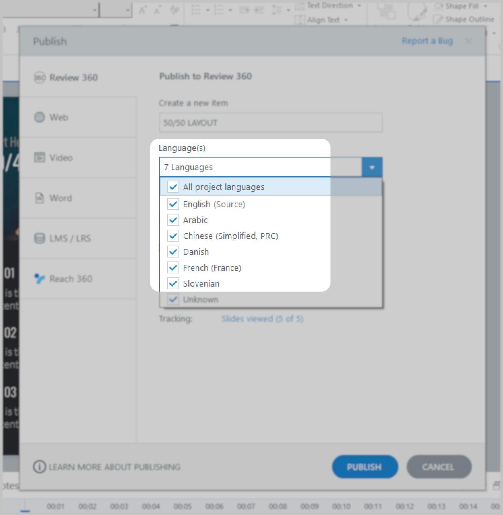Screen dimensions: 503x515
Task: Click the 00:08 timeline marker
Action: (x=278, y=506)
